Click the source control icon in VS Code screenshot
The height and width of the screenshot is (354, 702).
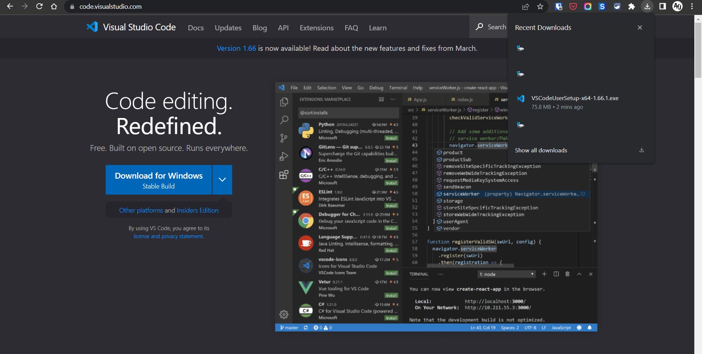click(284, 138)
